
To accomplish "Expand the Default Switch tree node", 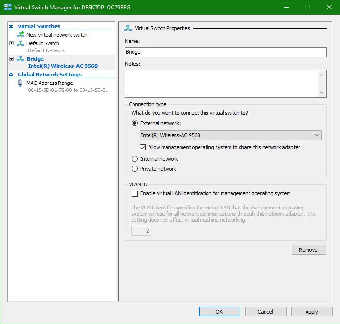I will coord(12,43).
